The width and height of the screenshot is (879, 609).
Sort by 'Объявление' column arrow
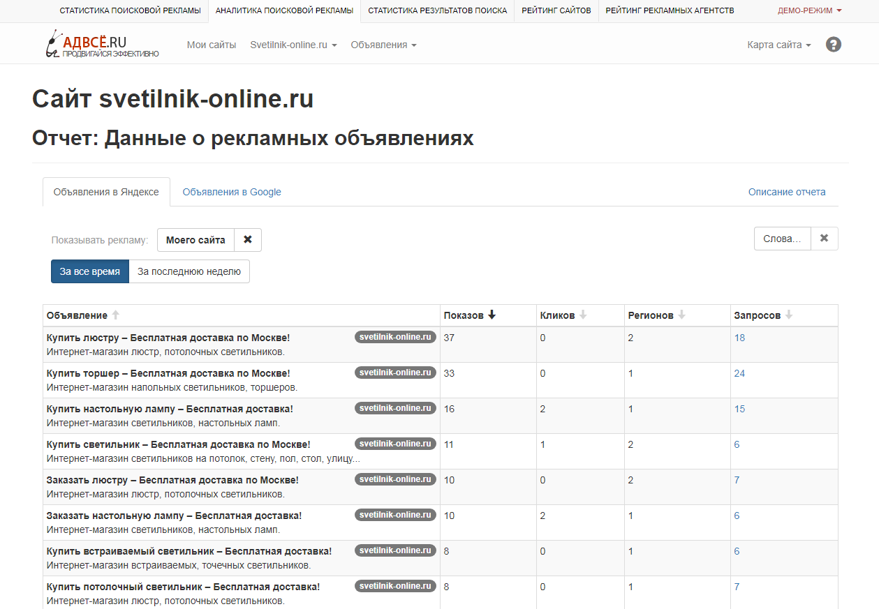pyautogui.click(x=116, y=315)
